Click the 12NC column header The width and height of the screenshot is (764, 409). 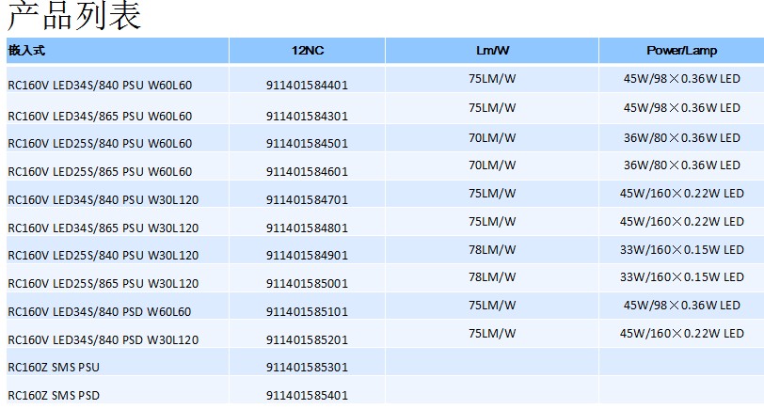pyautogui.click(x=307, y=50)
